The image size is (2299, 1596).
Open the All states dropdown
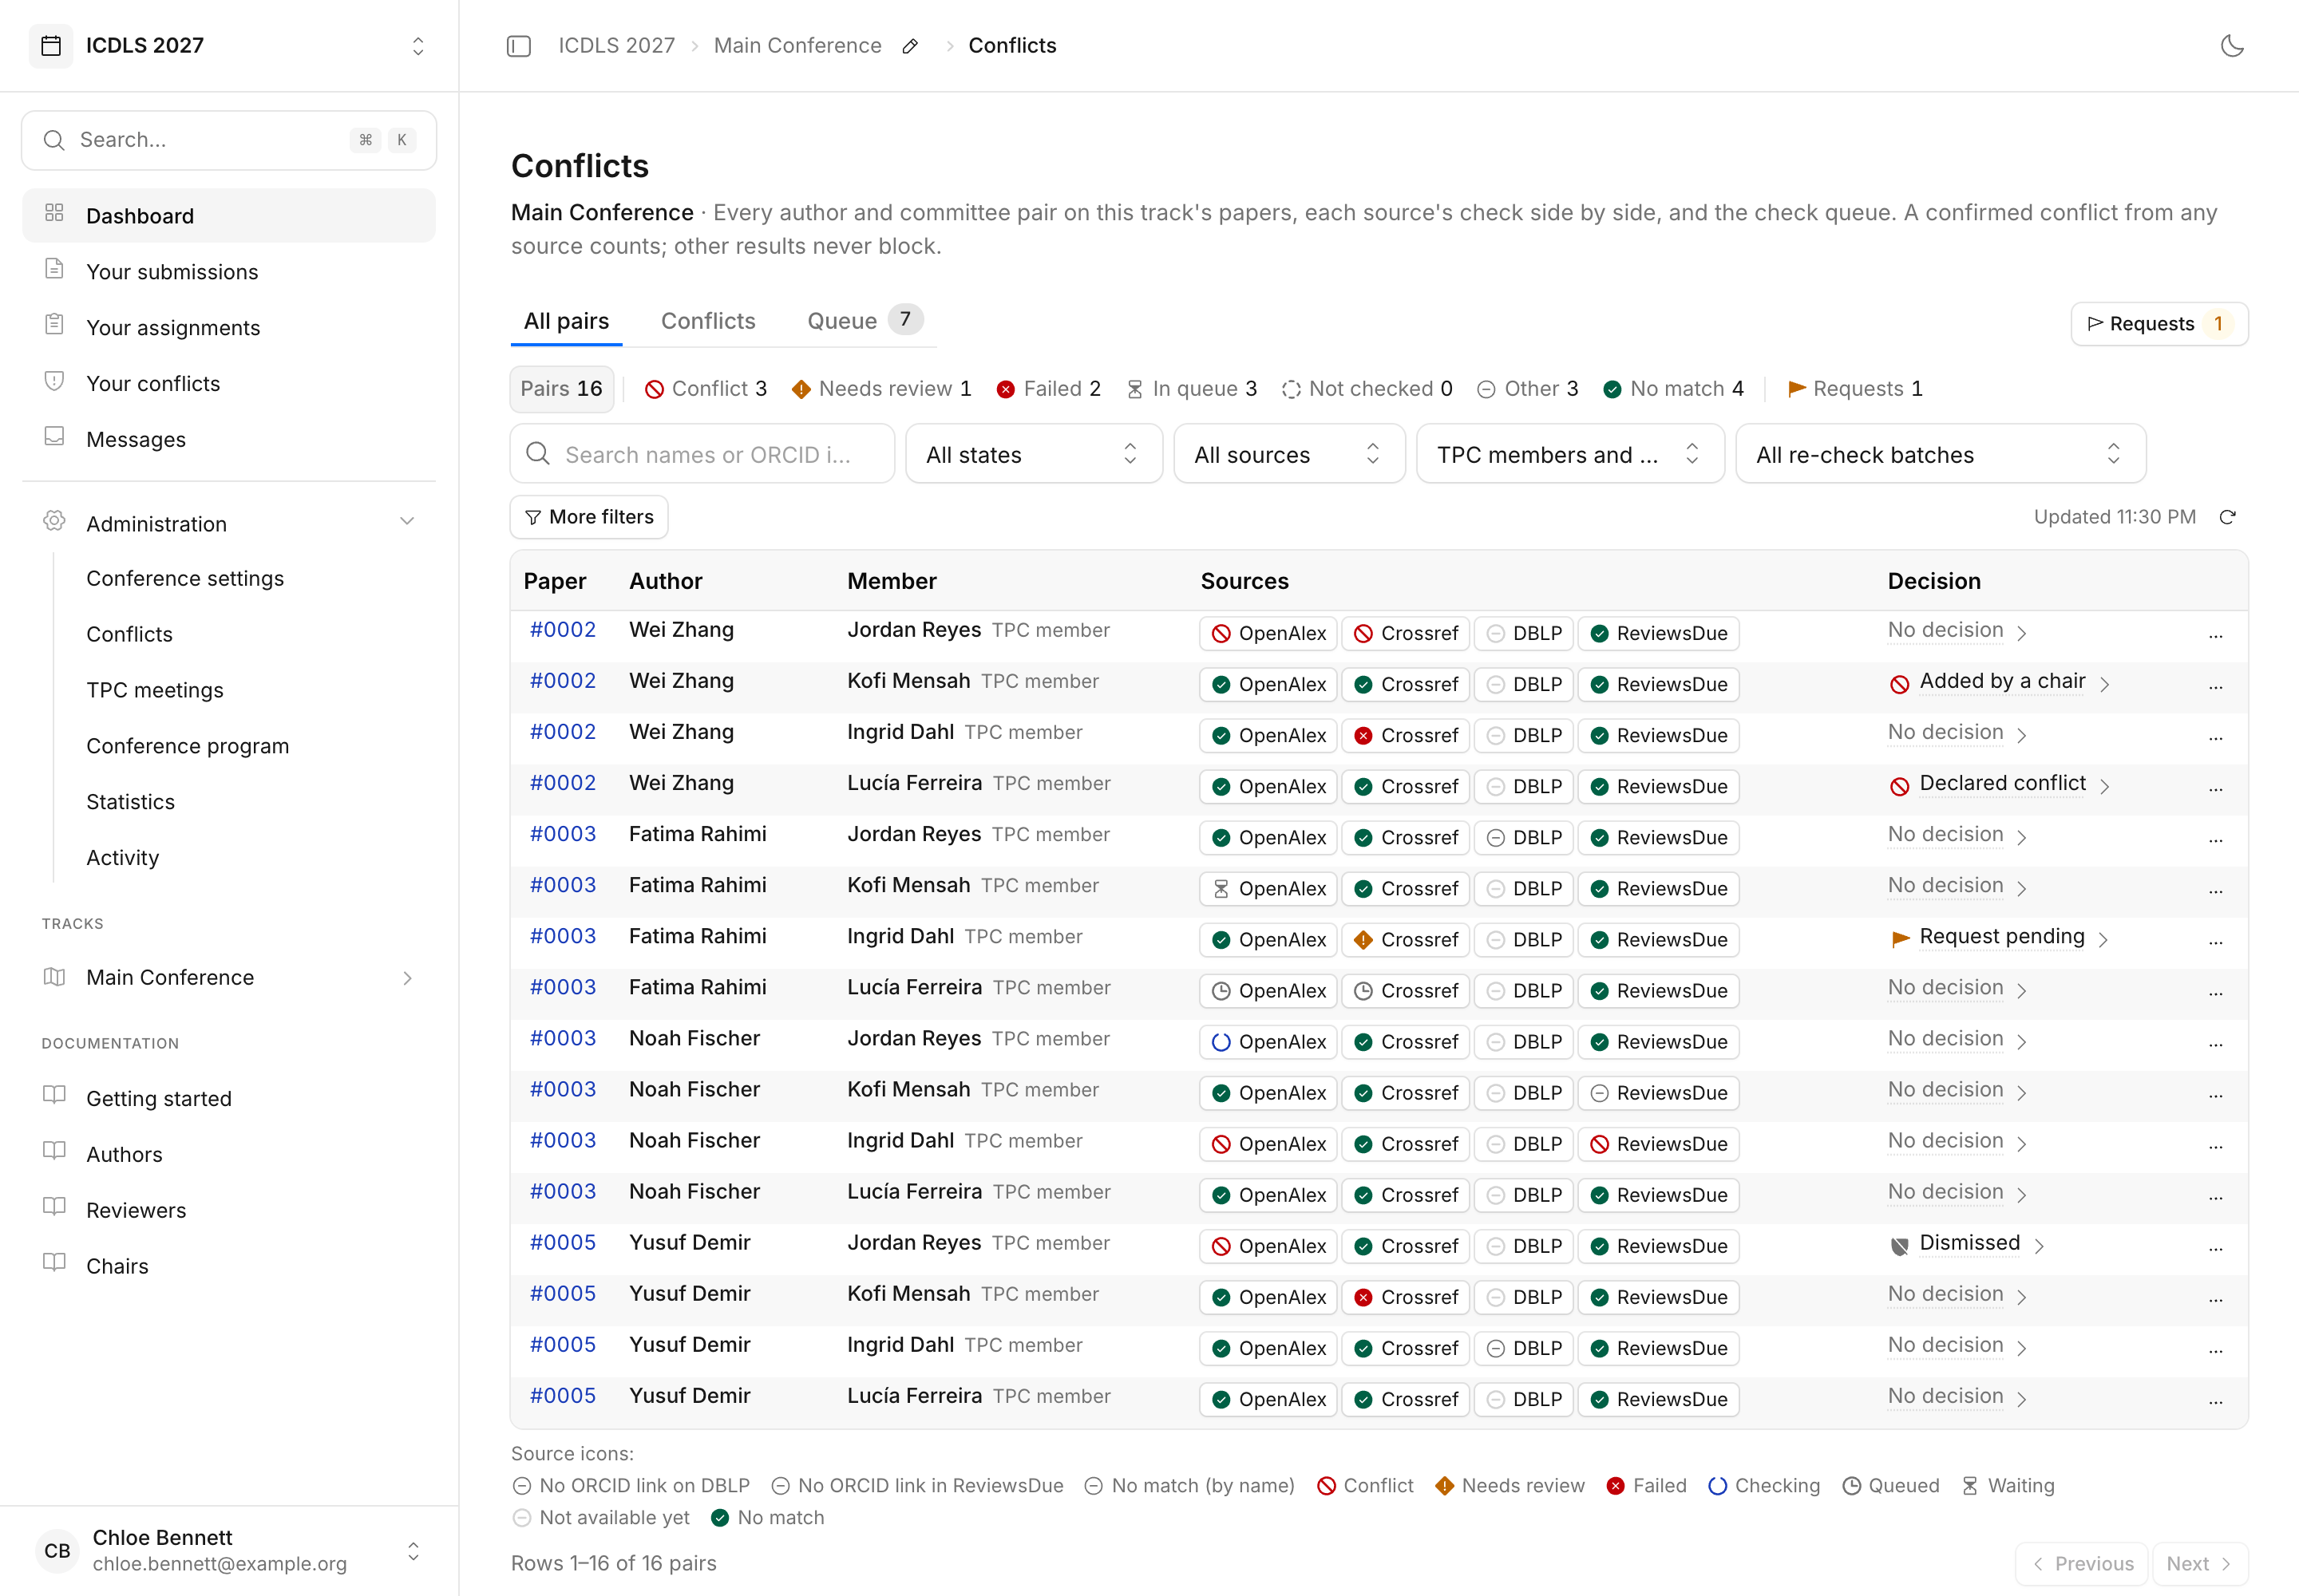coord(1034,455)
